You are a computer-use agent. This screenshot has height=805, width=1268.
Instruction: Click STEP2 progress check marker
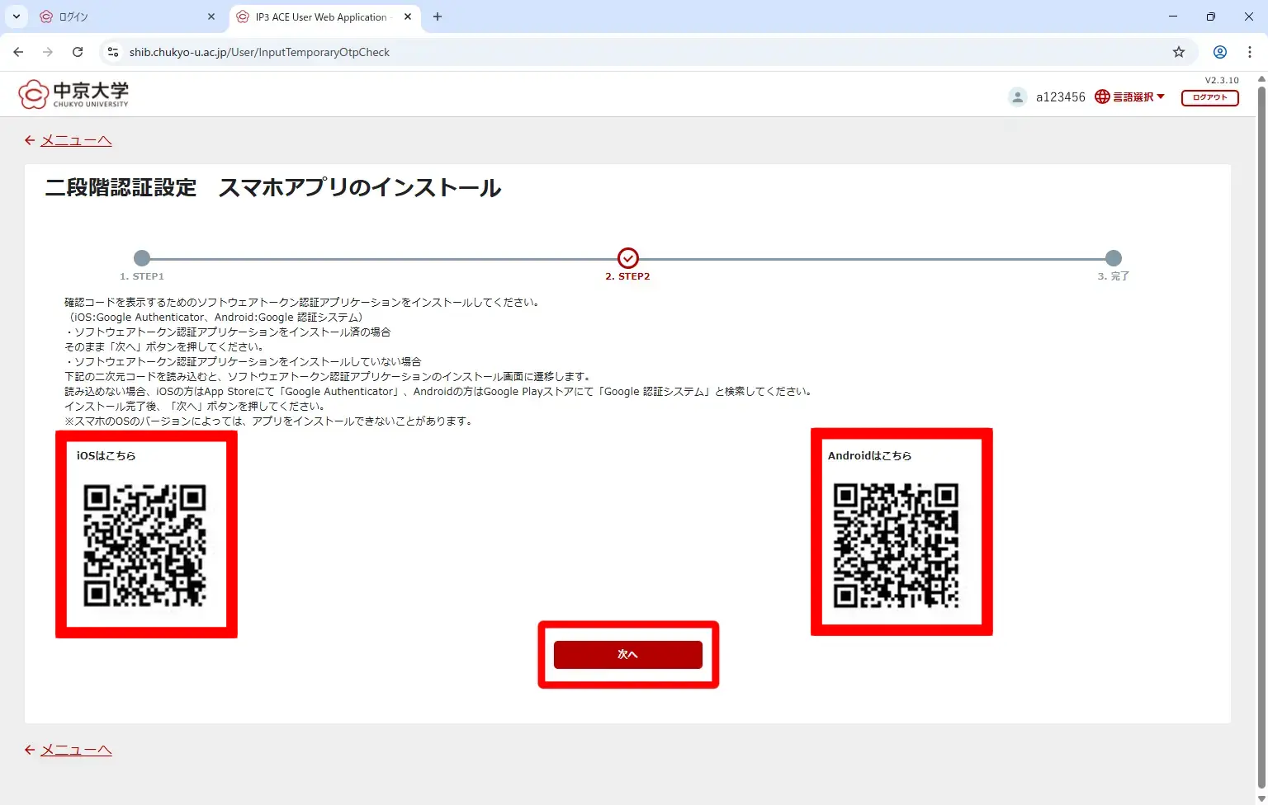[628, 258]
